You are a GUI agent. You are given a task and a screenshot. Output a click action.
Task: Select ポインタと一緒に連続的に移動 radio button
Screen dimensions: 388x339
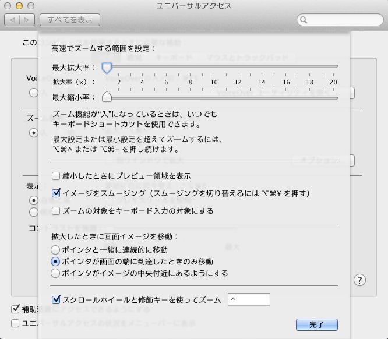tap(56, 250)
